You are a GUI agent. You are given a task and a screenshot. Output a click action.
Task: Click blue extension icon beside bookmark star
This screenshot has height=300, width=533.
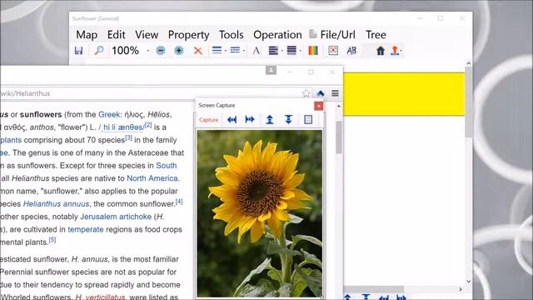320,93
